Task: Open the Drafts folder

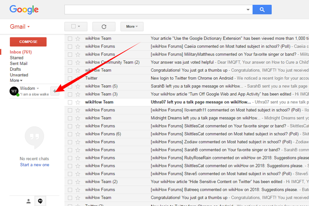Action: (x=15, y=69)
